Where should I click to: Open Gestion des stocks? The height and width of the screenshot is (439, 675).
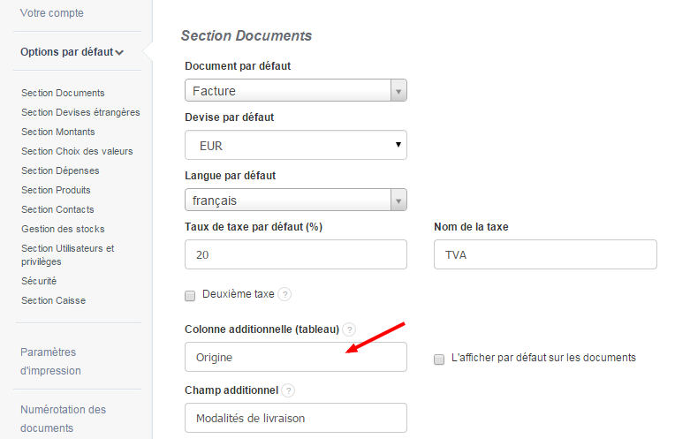click(63, 229)
